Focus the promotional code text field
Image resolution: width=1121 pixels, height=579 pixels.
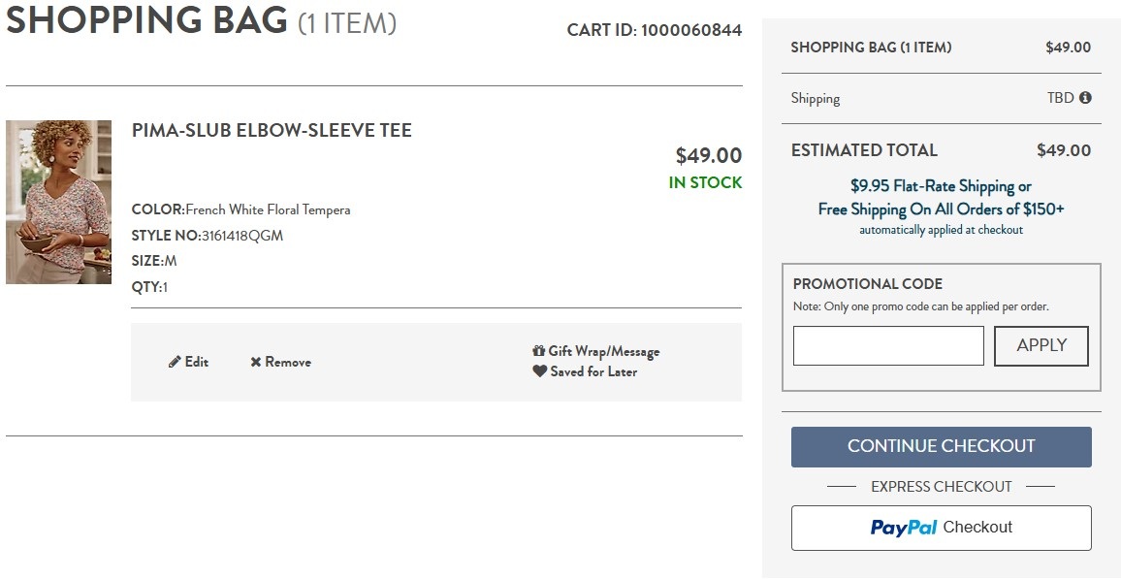point(887,346)
